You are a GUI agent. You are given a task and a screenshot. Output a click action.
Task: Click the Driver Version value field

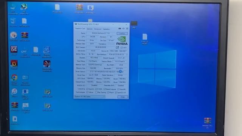point(107,71)
